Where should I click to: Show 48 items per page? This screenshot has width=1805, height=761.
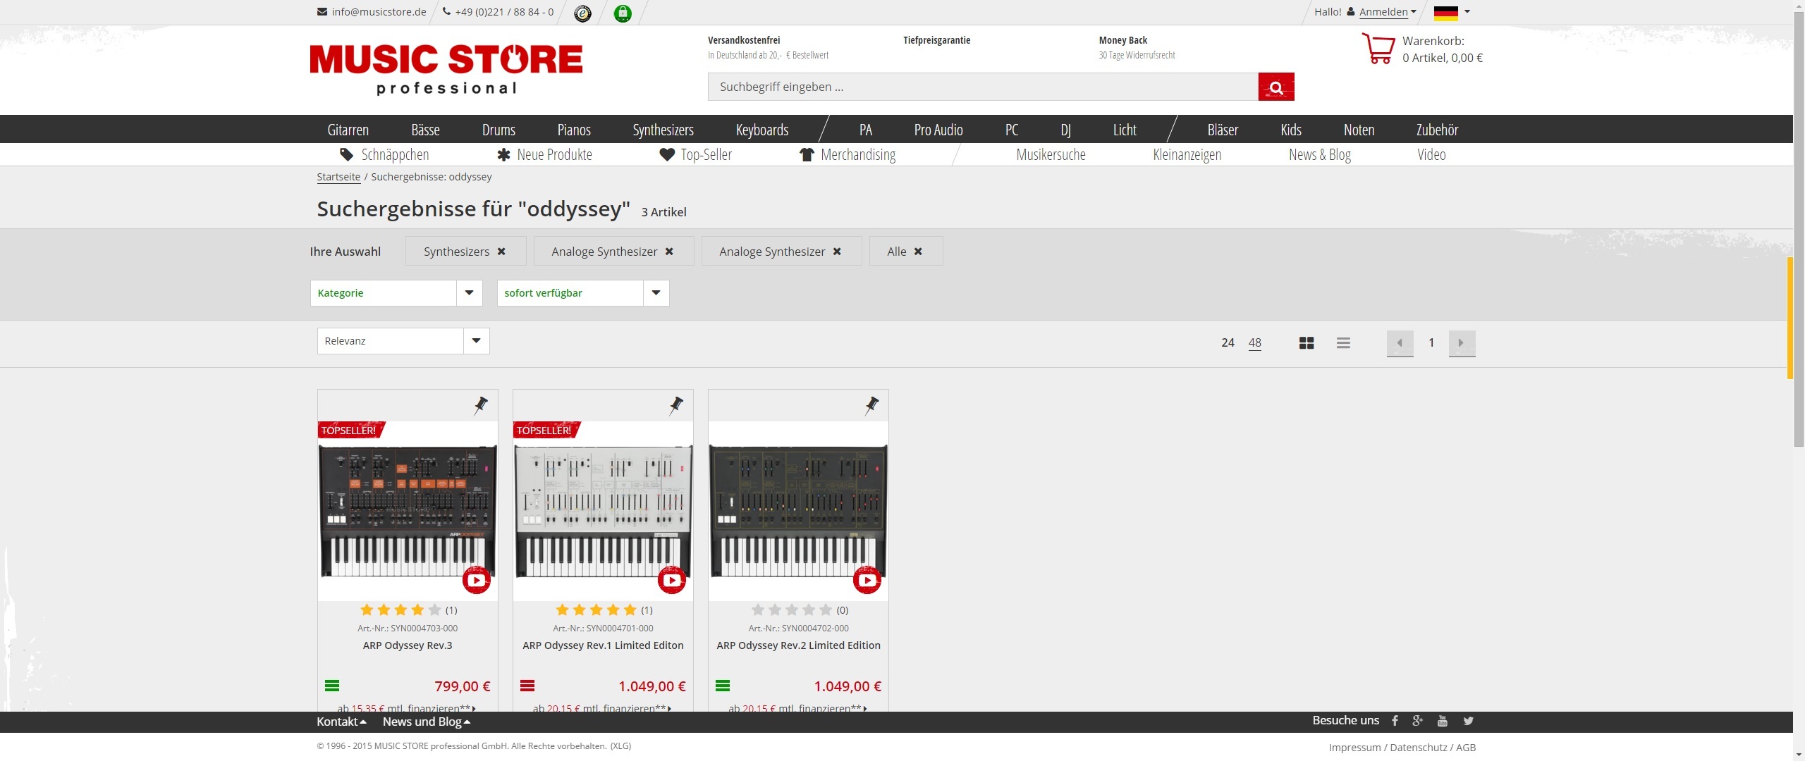point(1255,342)
